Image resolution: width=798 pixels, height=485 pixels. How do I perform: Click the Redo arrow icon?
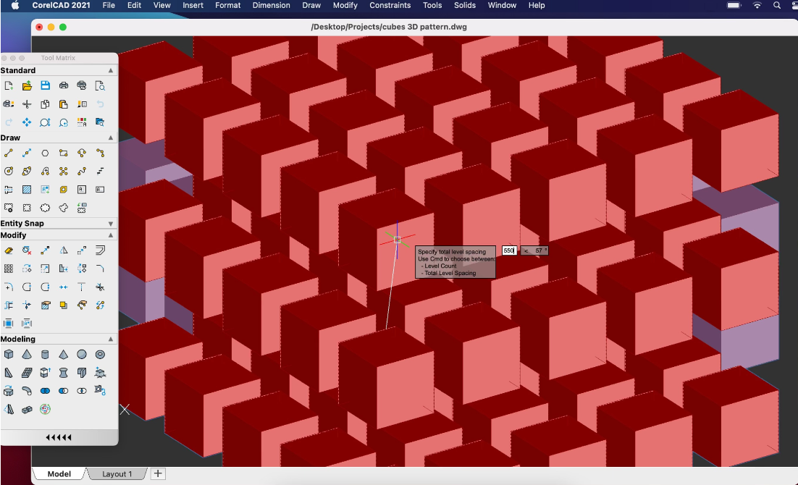pyautogui.click(x=9, y=122)
